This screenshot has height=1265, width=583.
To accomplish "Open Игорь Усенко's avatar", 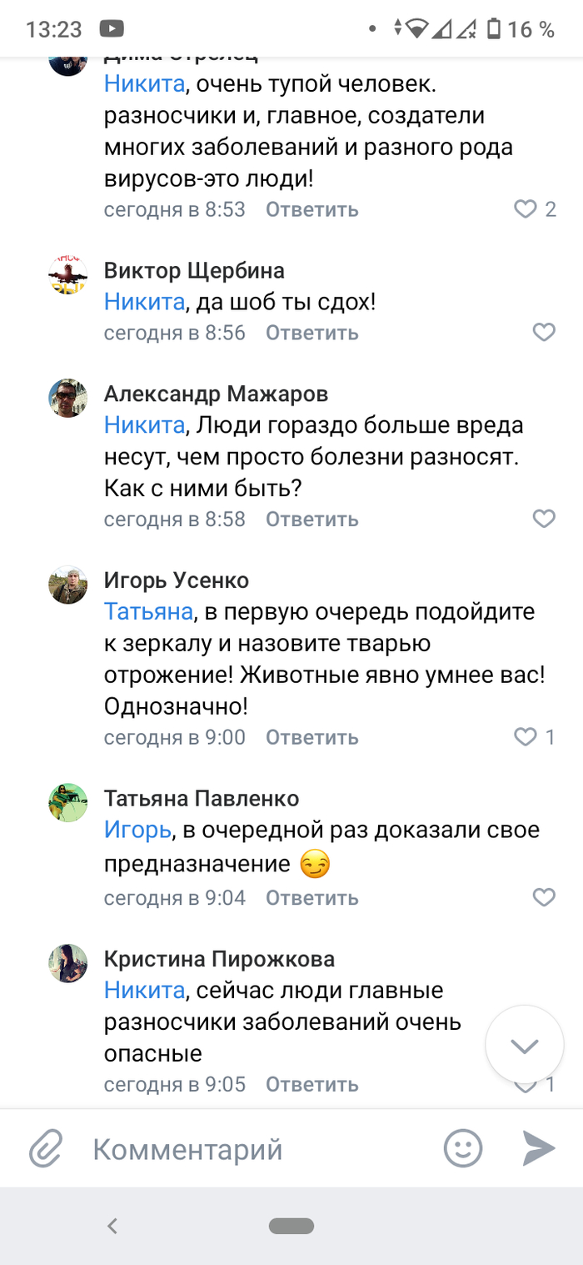I will [x=68, y=586].
